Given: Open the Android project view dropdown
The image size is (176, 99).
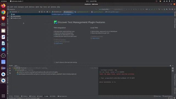Looking at the screenshot, I should pyautogui.click(x=14, y=12).
